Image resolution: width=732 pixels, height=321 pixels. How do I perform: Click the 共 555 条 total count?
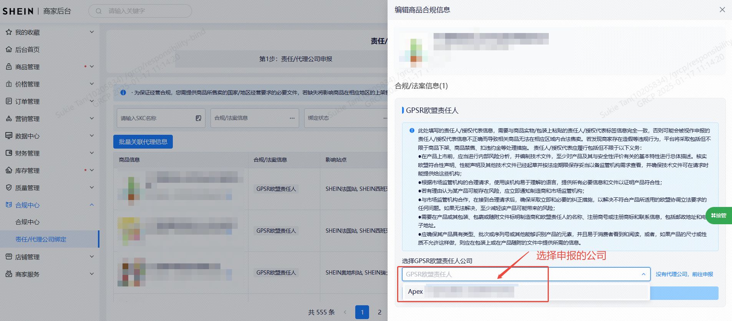pos(321,312)
